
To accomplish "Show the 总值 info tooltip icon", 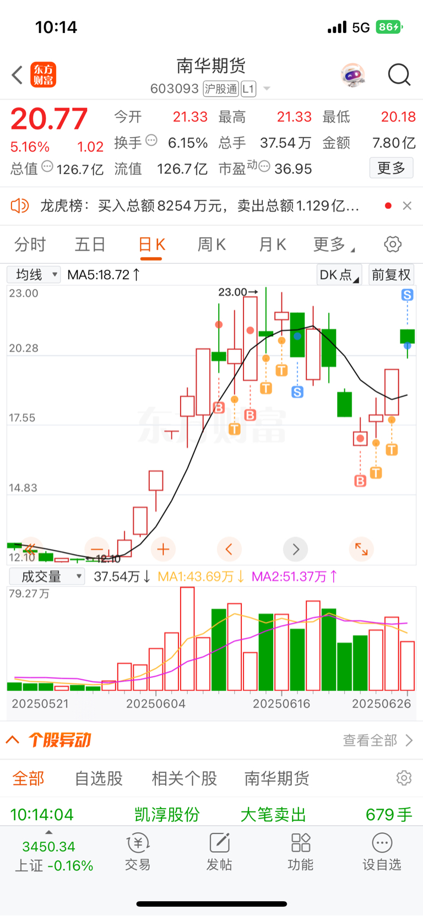I will 47,166.
